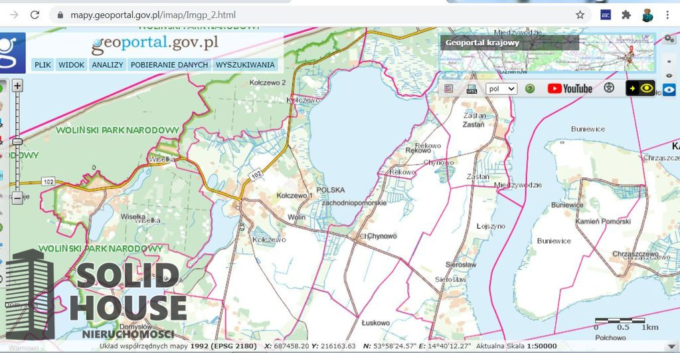680x353 pixels.
Task: Open the 'pol' language dropdown
Action: click(501, 88)
